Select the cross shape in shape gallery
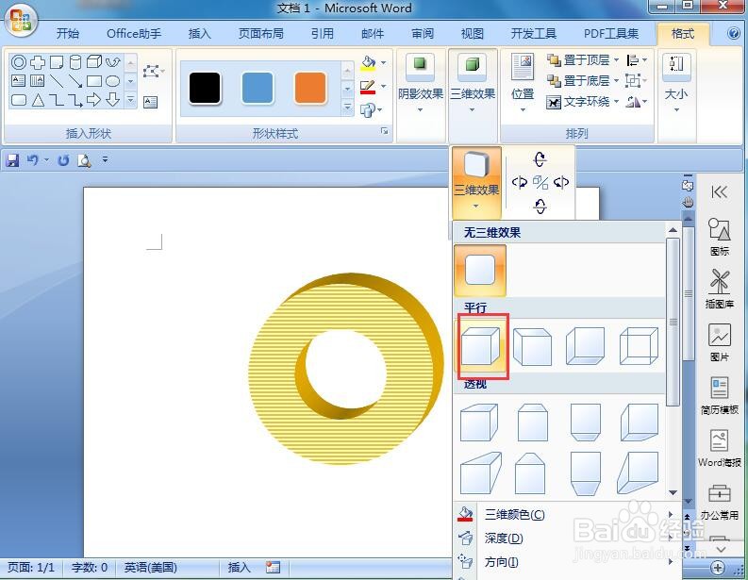This screenshot has height=580, width=748. (38, 62)
